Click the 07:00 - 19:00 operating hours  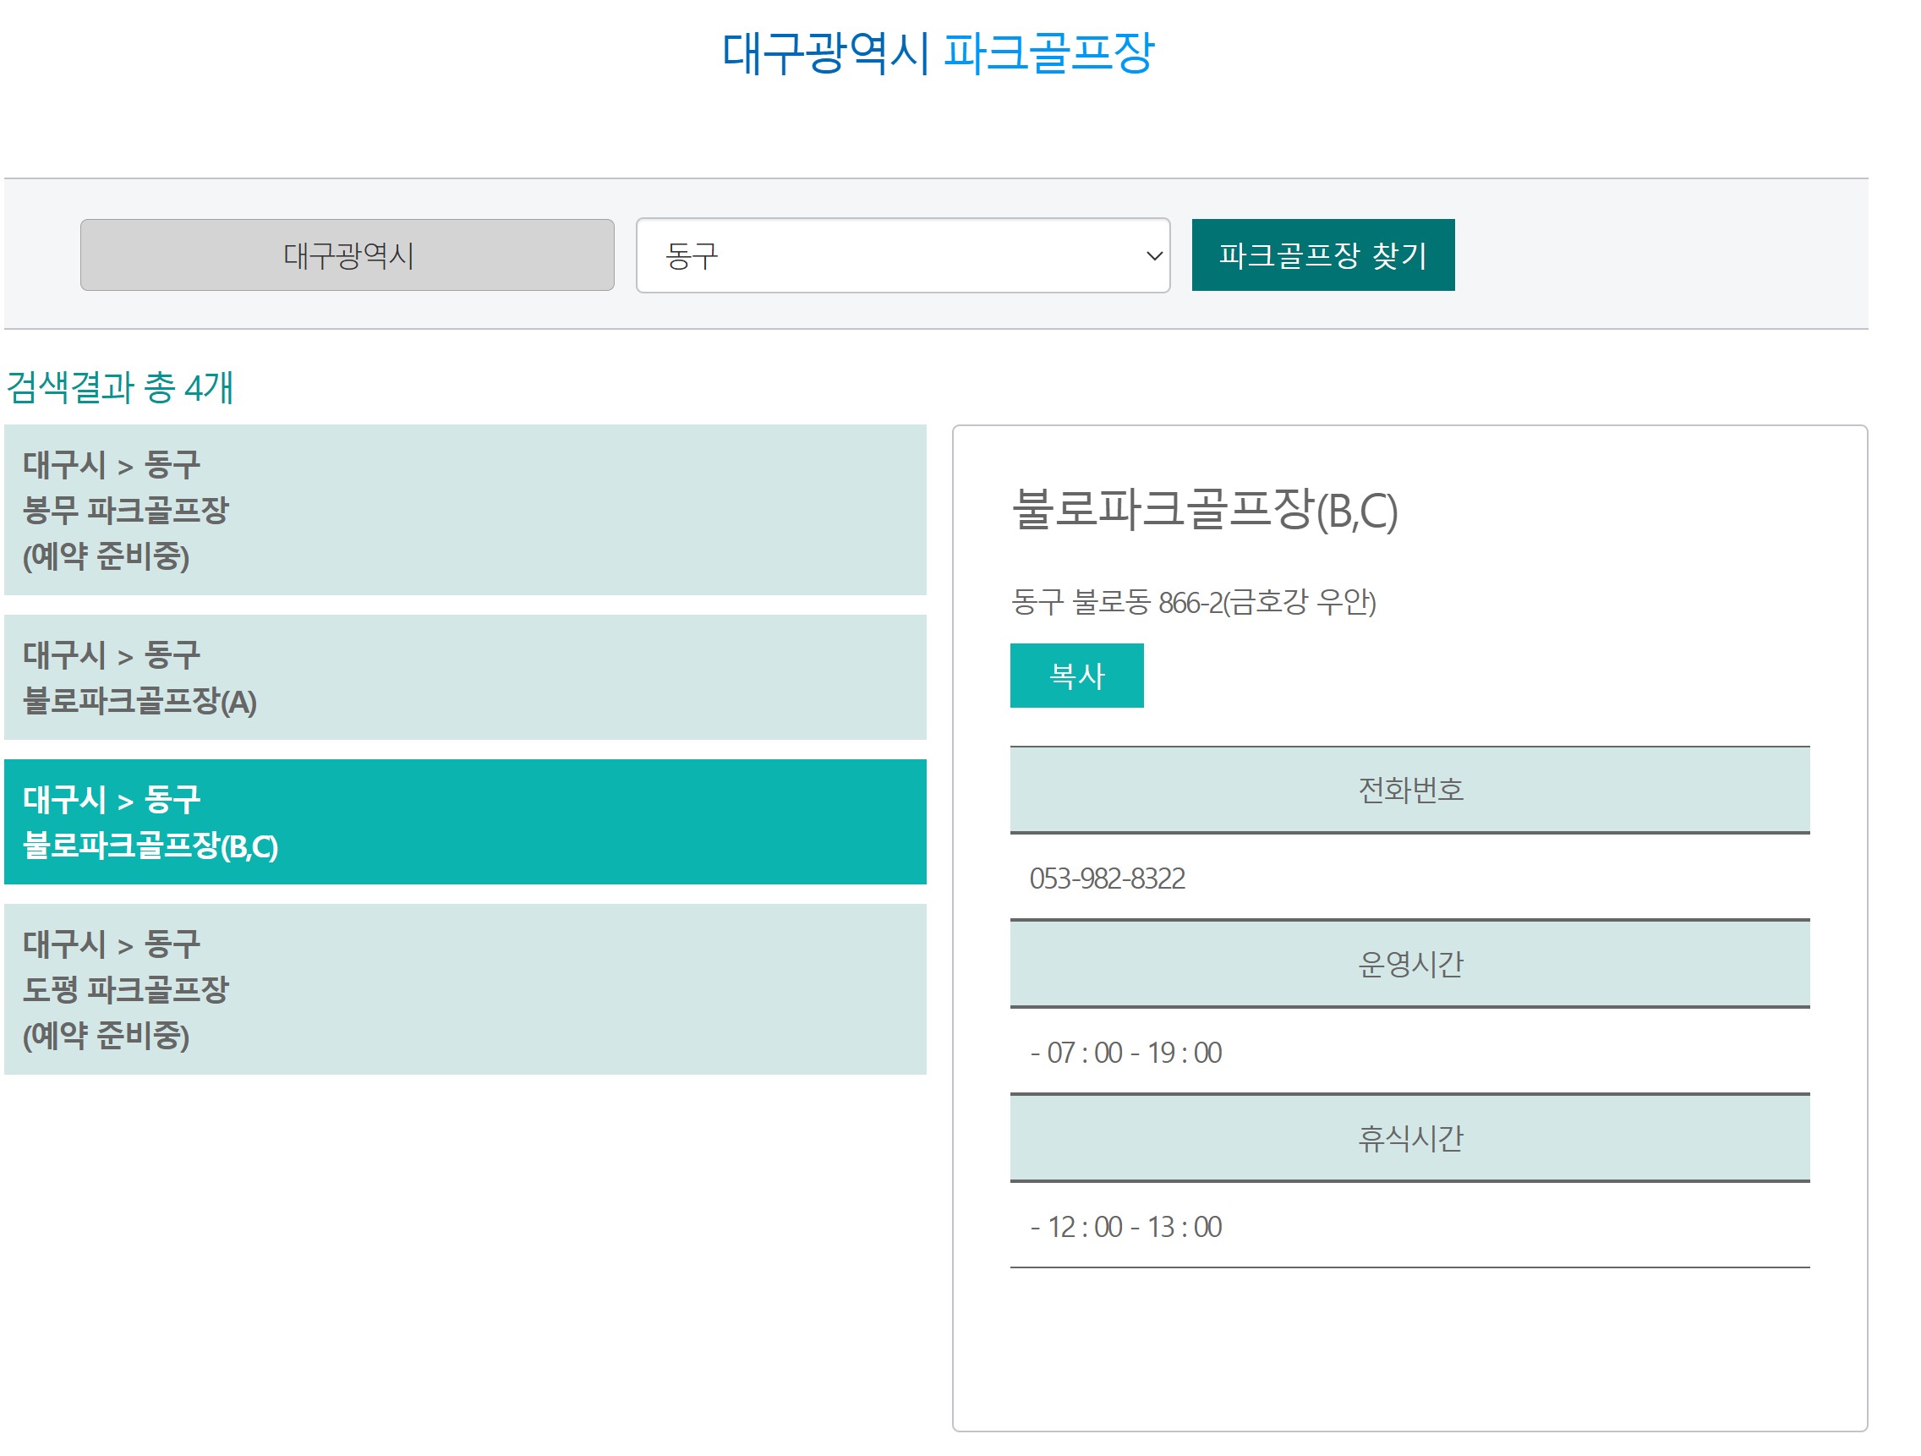(1126, 1054)
